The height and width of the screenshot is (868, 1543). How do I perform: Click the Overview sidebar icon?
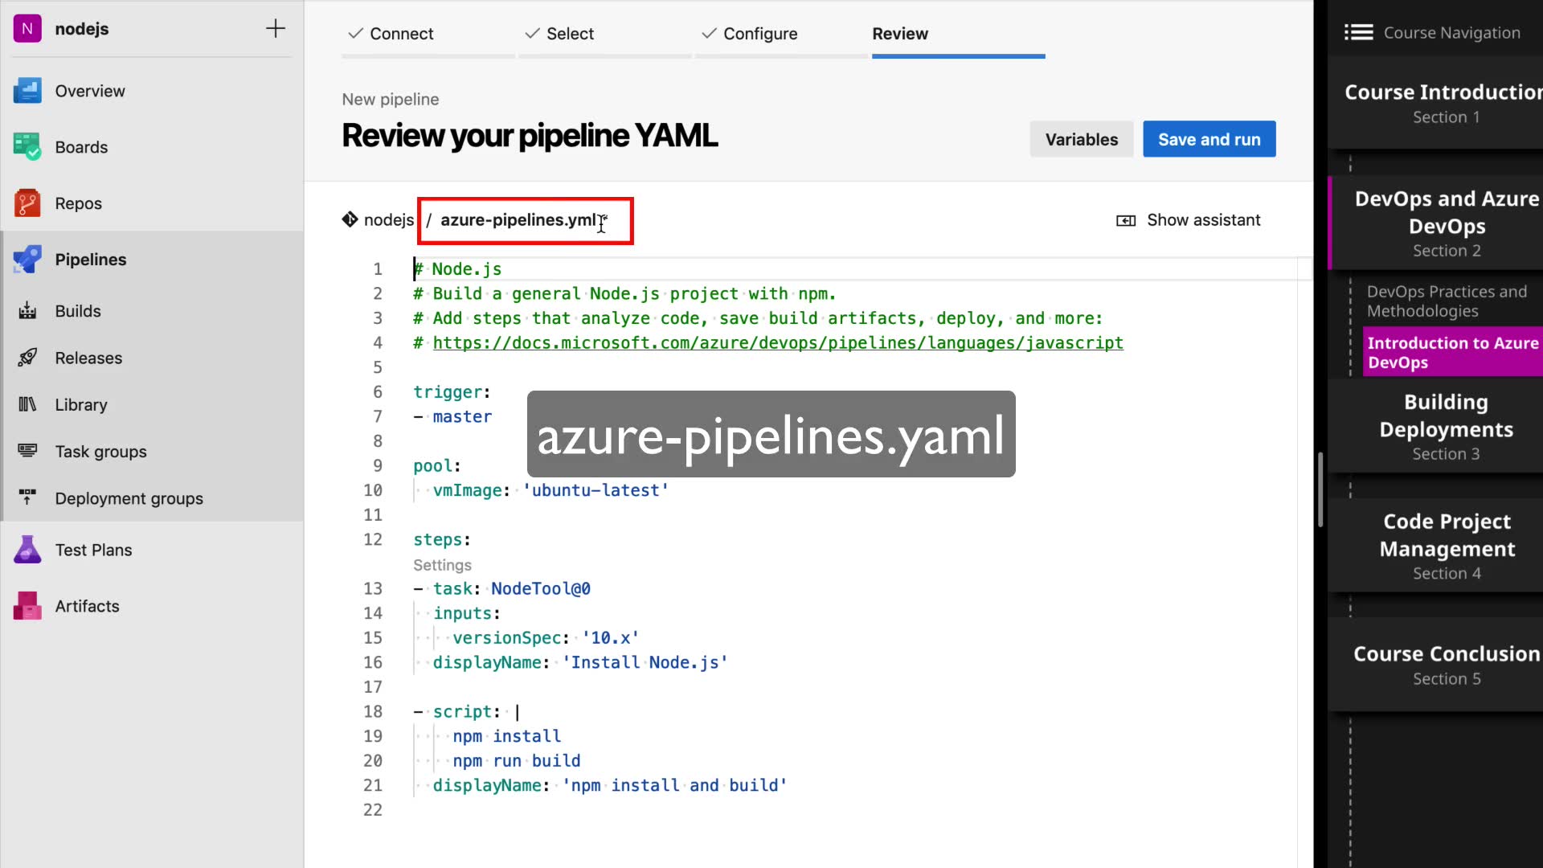pyautogui.click(x=27, y=91)
